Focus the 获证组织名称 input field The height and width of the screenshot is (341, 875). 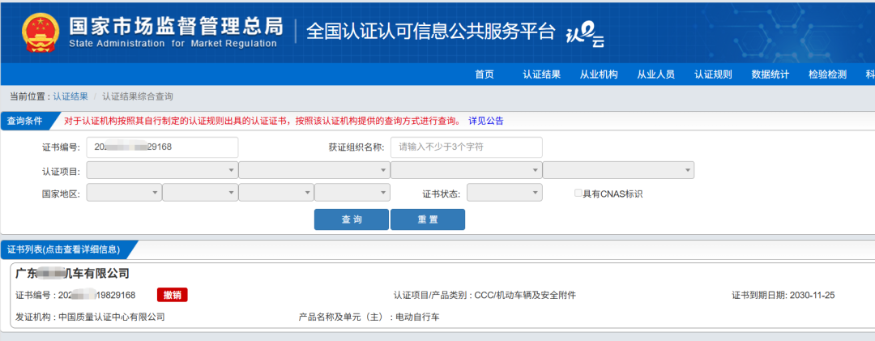467,147
